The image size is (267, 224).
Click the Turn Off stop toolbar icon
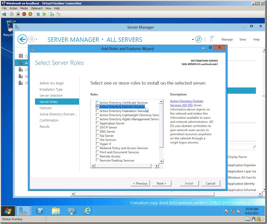[x=18, y=14]
